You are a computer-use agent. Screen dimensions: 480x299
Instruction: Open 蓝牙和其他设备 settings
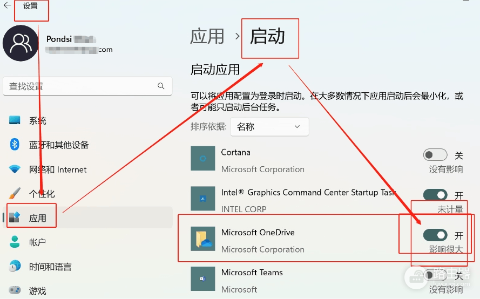click(87, 145)
